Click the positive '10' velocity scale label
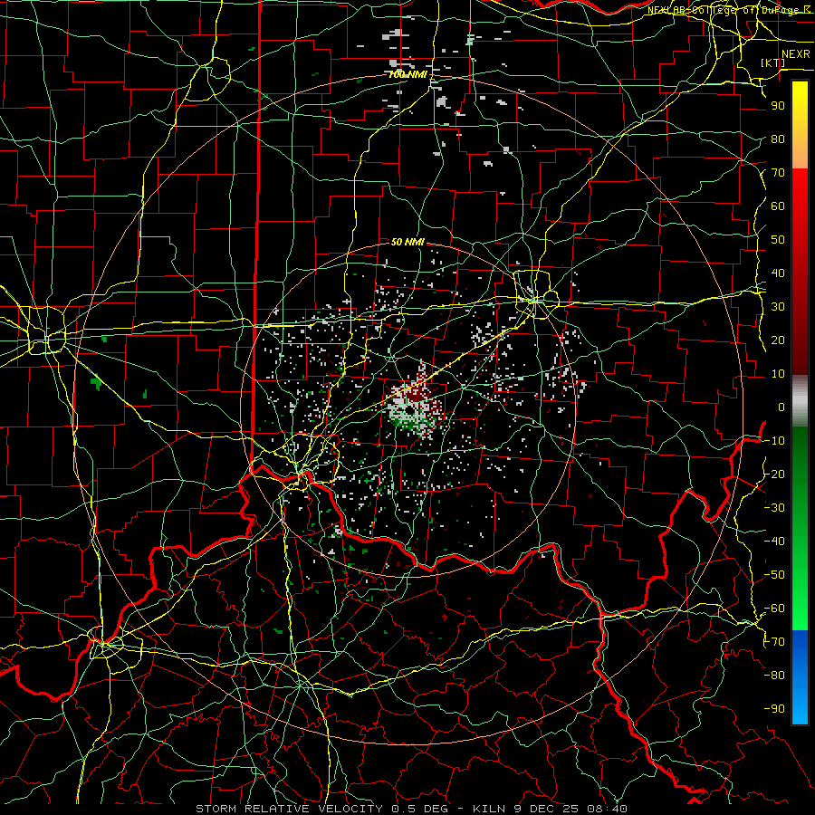 [x=778, y=374]
